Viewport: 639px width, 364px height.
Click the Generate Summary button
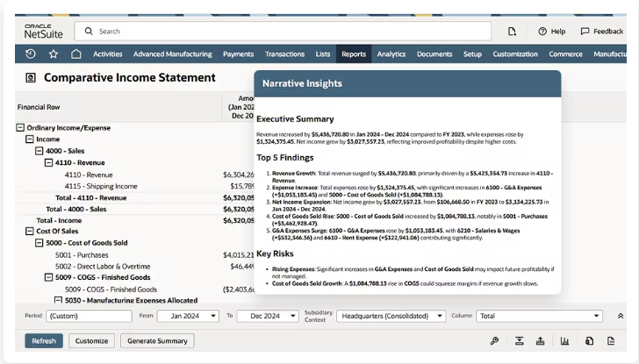tap(157, 341)
